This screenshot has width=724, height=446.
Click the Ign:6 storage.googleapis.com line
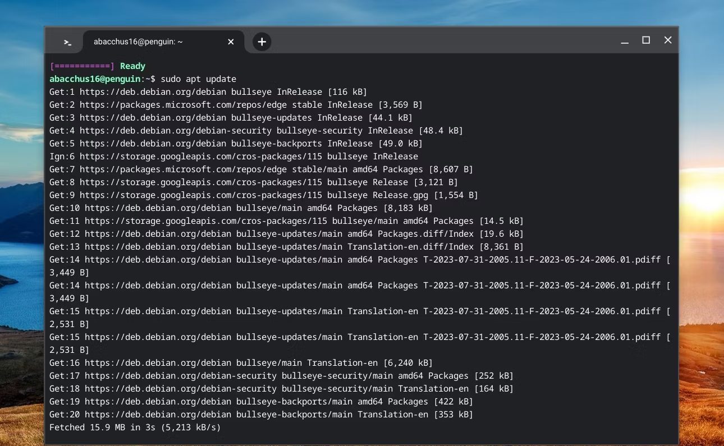point(233,157)
